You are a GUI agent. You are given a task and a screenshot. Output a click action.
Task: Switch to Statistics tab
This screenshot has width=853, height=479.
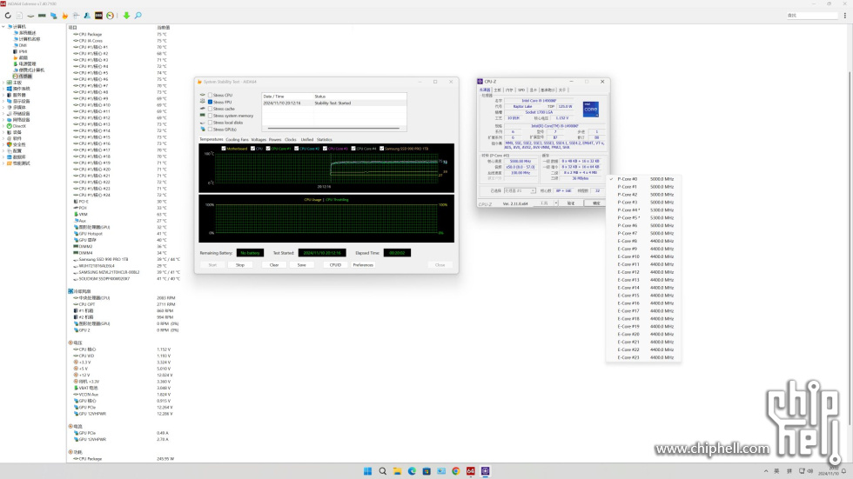pyautogui.click(x=324, y=140)
